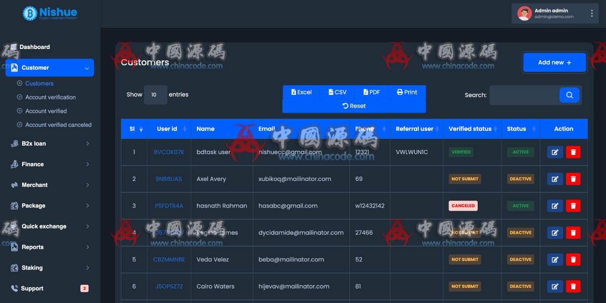Export table using Excel button
This screenshot has width=606, height=303.
pos(301,92)
